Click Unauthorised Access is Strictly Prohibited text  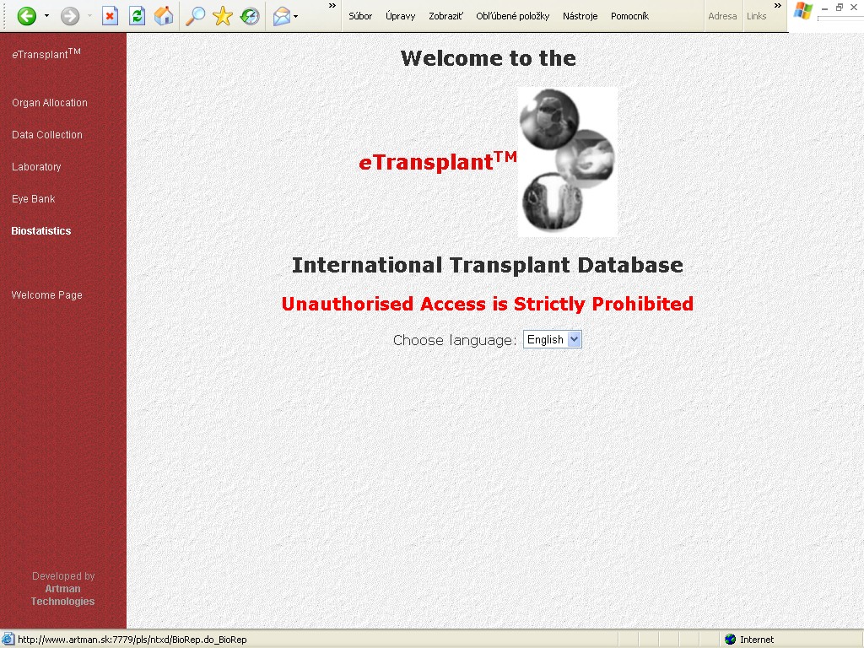coord(487,304)
